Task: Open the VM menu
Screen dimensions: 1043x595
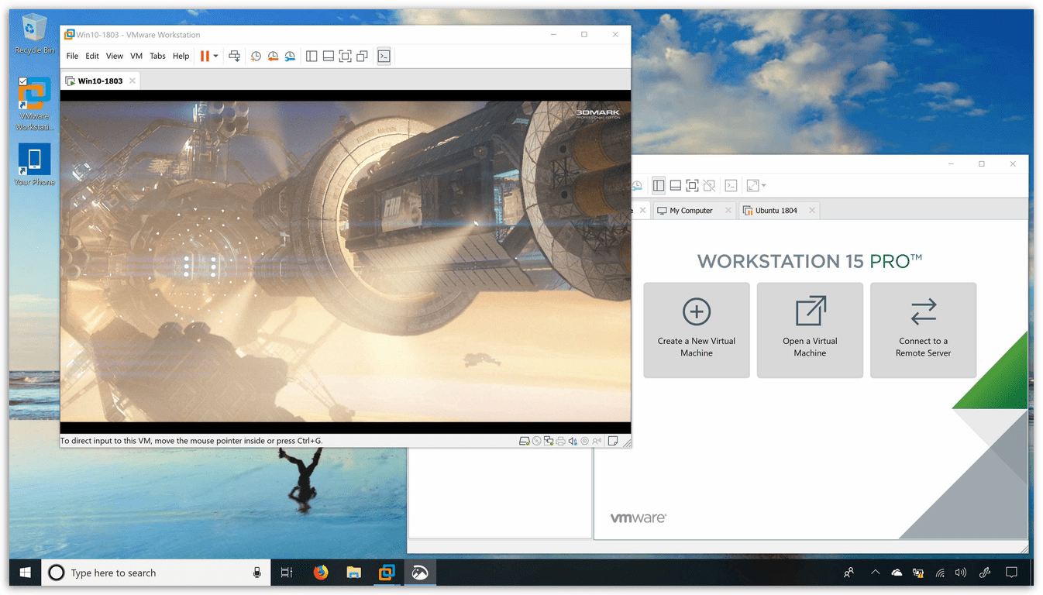Action: [136, 55]
